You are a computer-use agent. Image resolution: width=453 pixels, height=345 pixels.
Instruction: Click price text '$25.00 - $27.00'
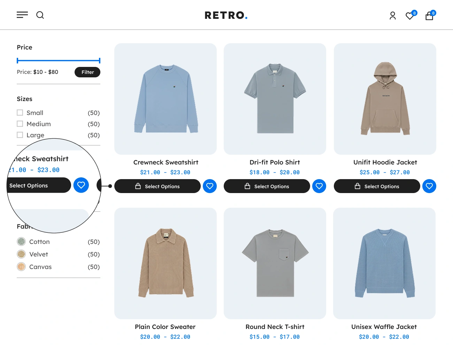(x=385, y=172)
